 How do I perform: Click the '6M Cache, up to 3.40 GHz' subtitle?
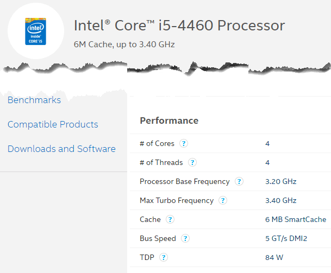[x=124, y=44]
